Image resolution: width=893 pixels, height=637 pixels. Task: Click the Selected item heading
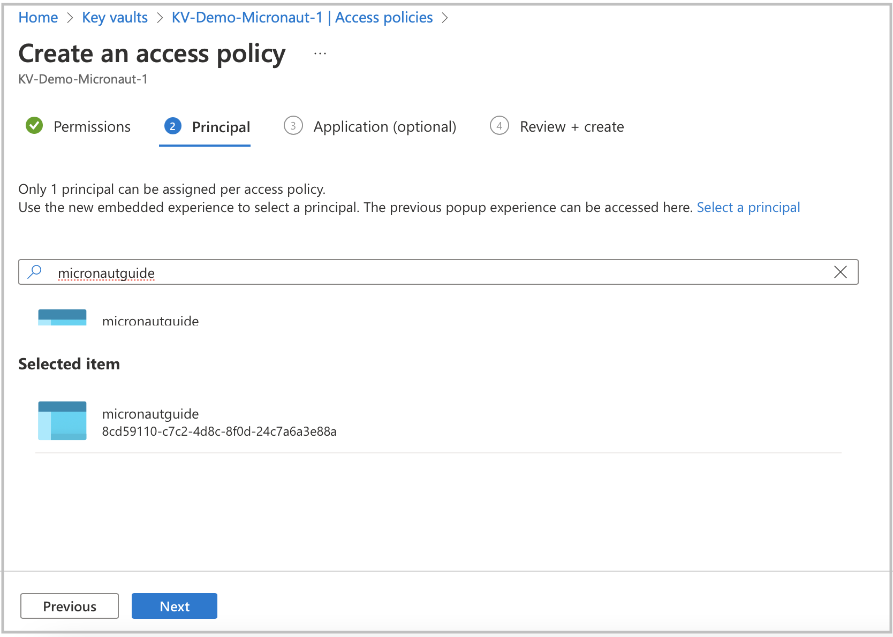pyautogui.click(x=69, y=364)
